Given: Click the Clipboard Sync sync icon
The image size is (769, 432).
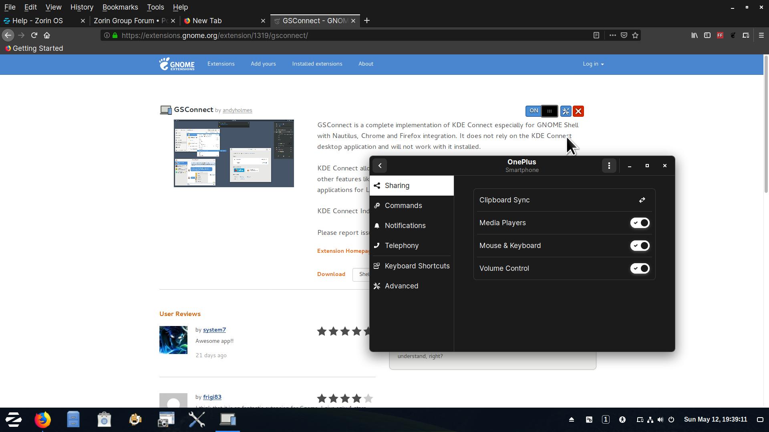Looking at the screenshot, I should tap(642, 200).
